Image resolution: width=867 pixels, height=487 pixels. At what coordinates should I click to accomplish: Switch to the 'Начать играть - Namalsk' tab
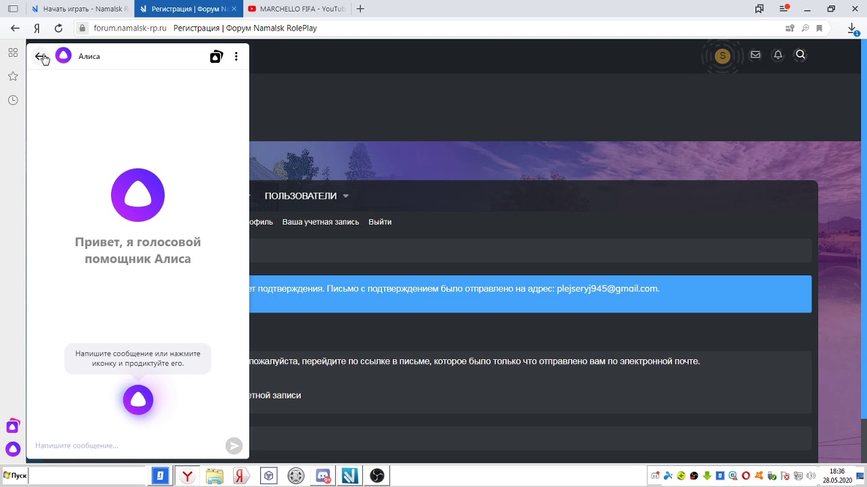pyautogui.click(x=80, y=9)
